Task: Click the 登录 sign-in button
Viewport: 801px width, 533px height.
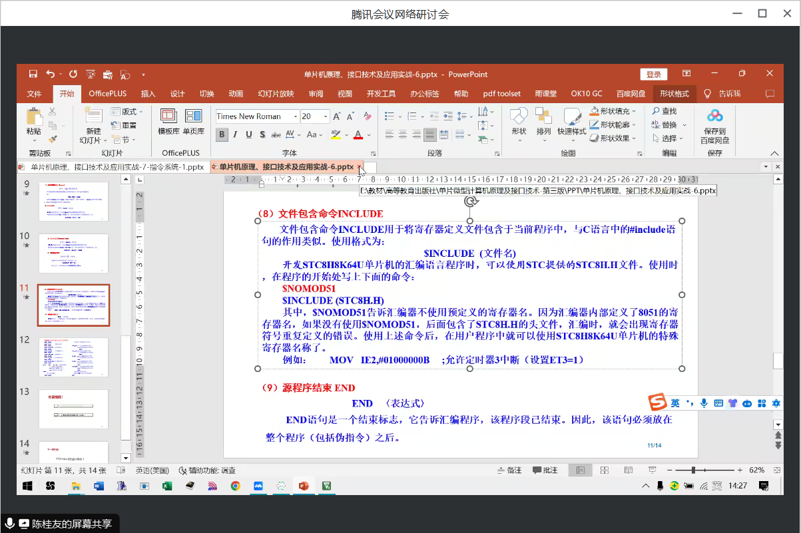Action: click(x=653, y=75)
